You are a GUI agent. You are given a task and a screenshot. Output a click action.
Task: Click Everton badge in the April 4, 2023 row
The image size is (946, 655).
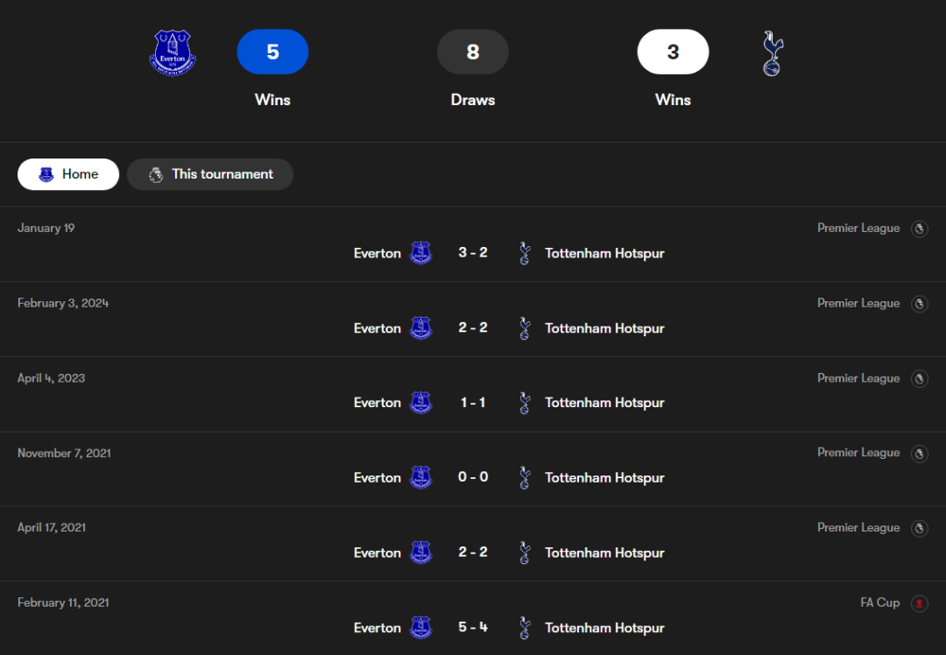point(420,403)
